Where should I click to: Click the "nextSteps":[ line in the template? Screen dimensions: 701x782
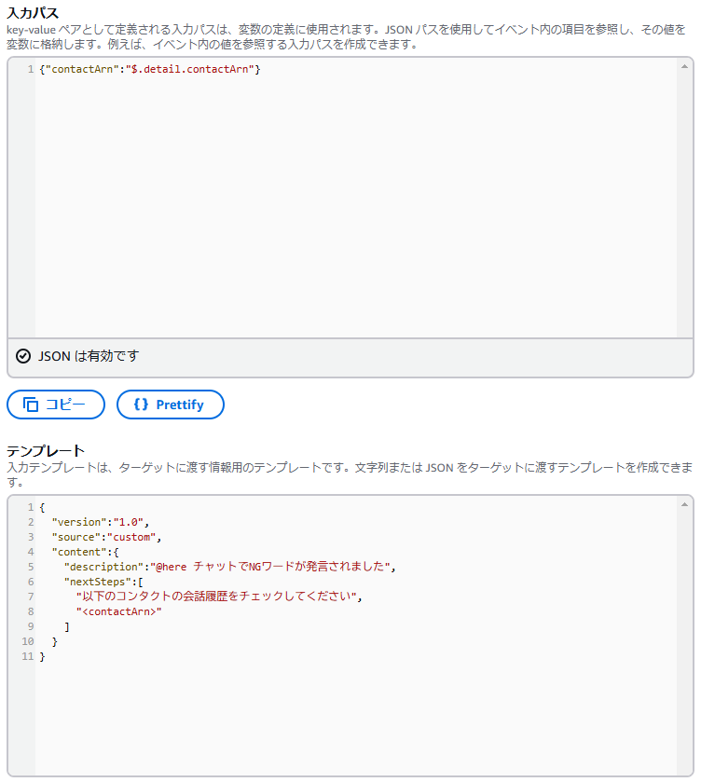tap(103, 582)
